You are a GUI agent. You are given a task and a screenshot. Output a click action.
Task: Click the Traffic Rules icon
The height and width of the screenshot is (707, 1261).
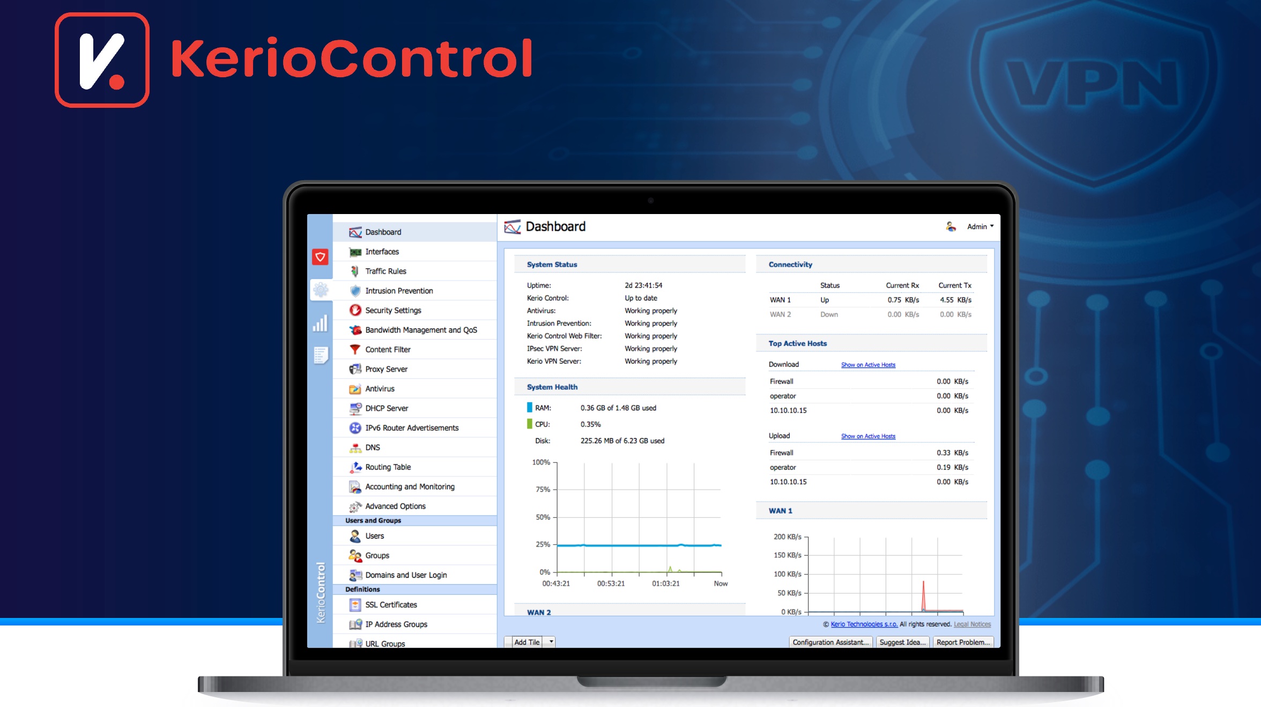pos(355,271)
